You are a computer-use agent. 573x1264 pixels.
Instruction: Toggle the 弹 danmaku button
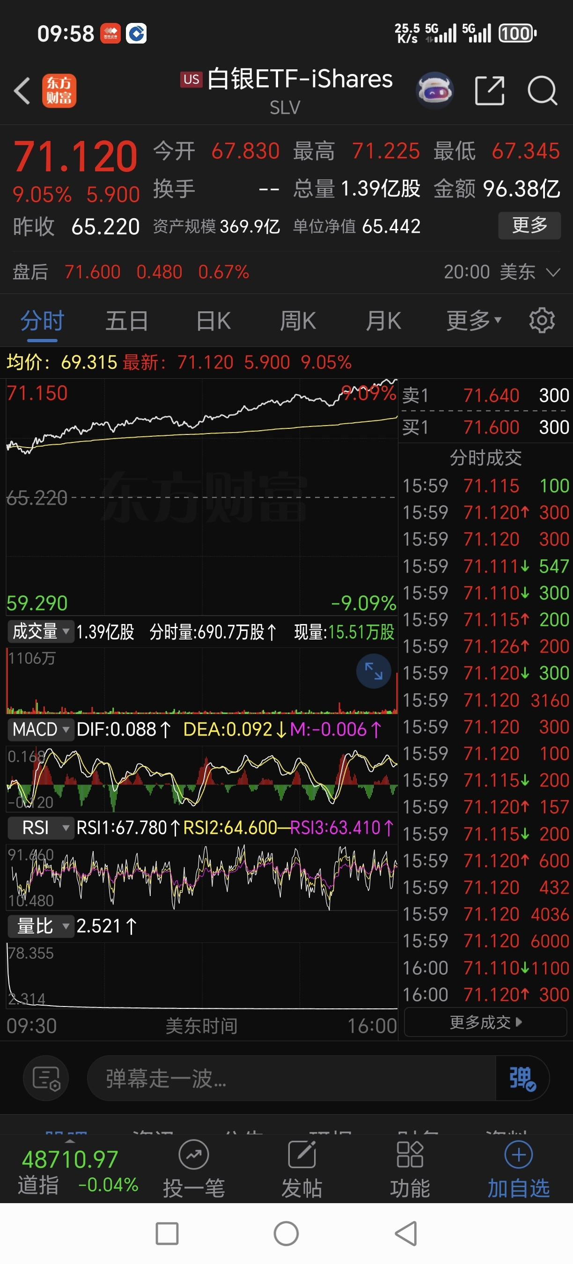click(x=522, y=1079)
